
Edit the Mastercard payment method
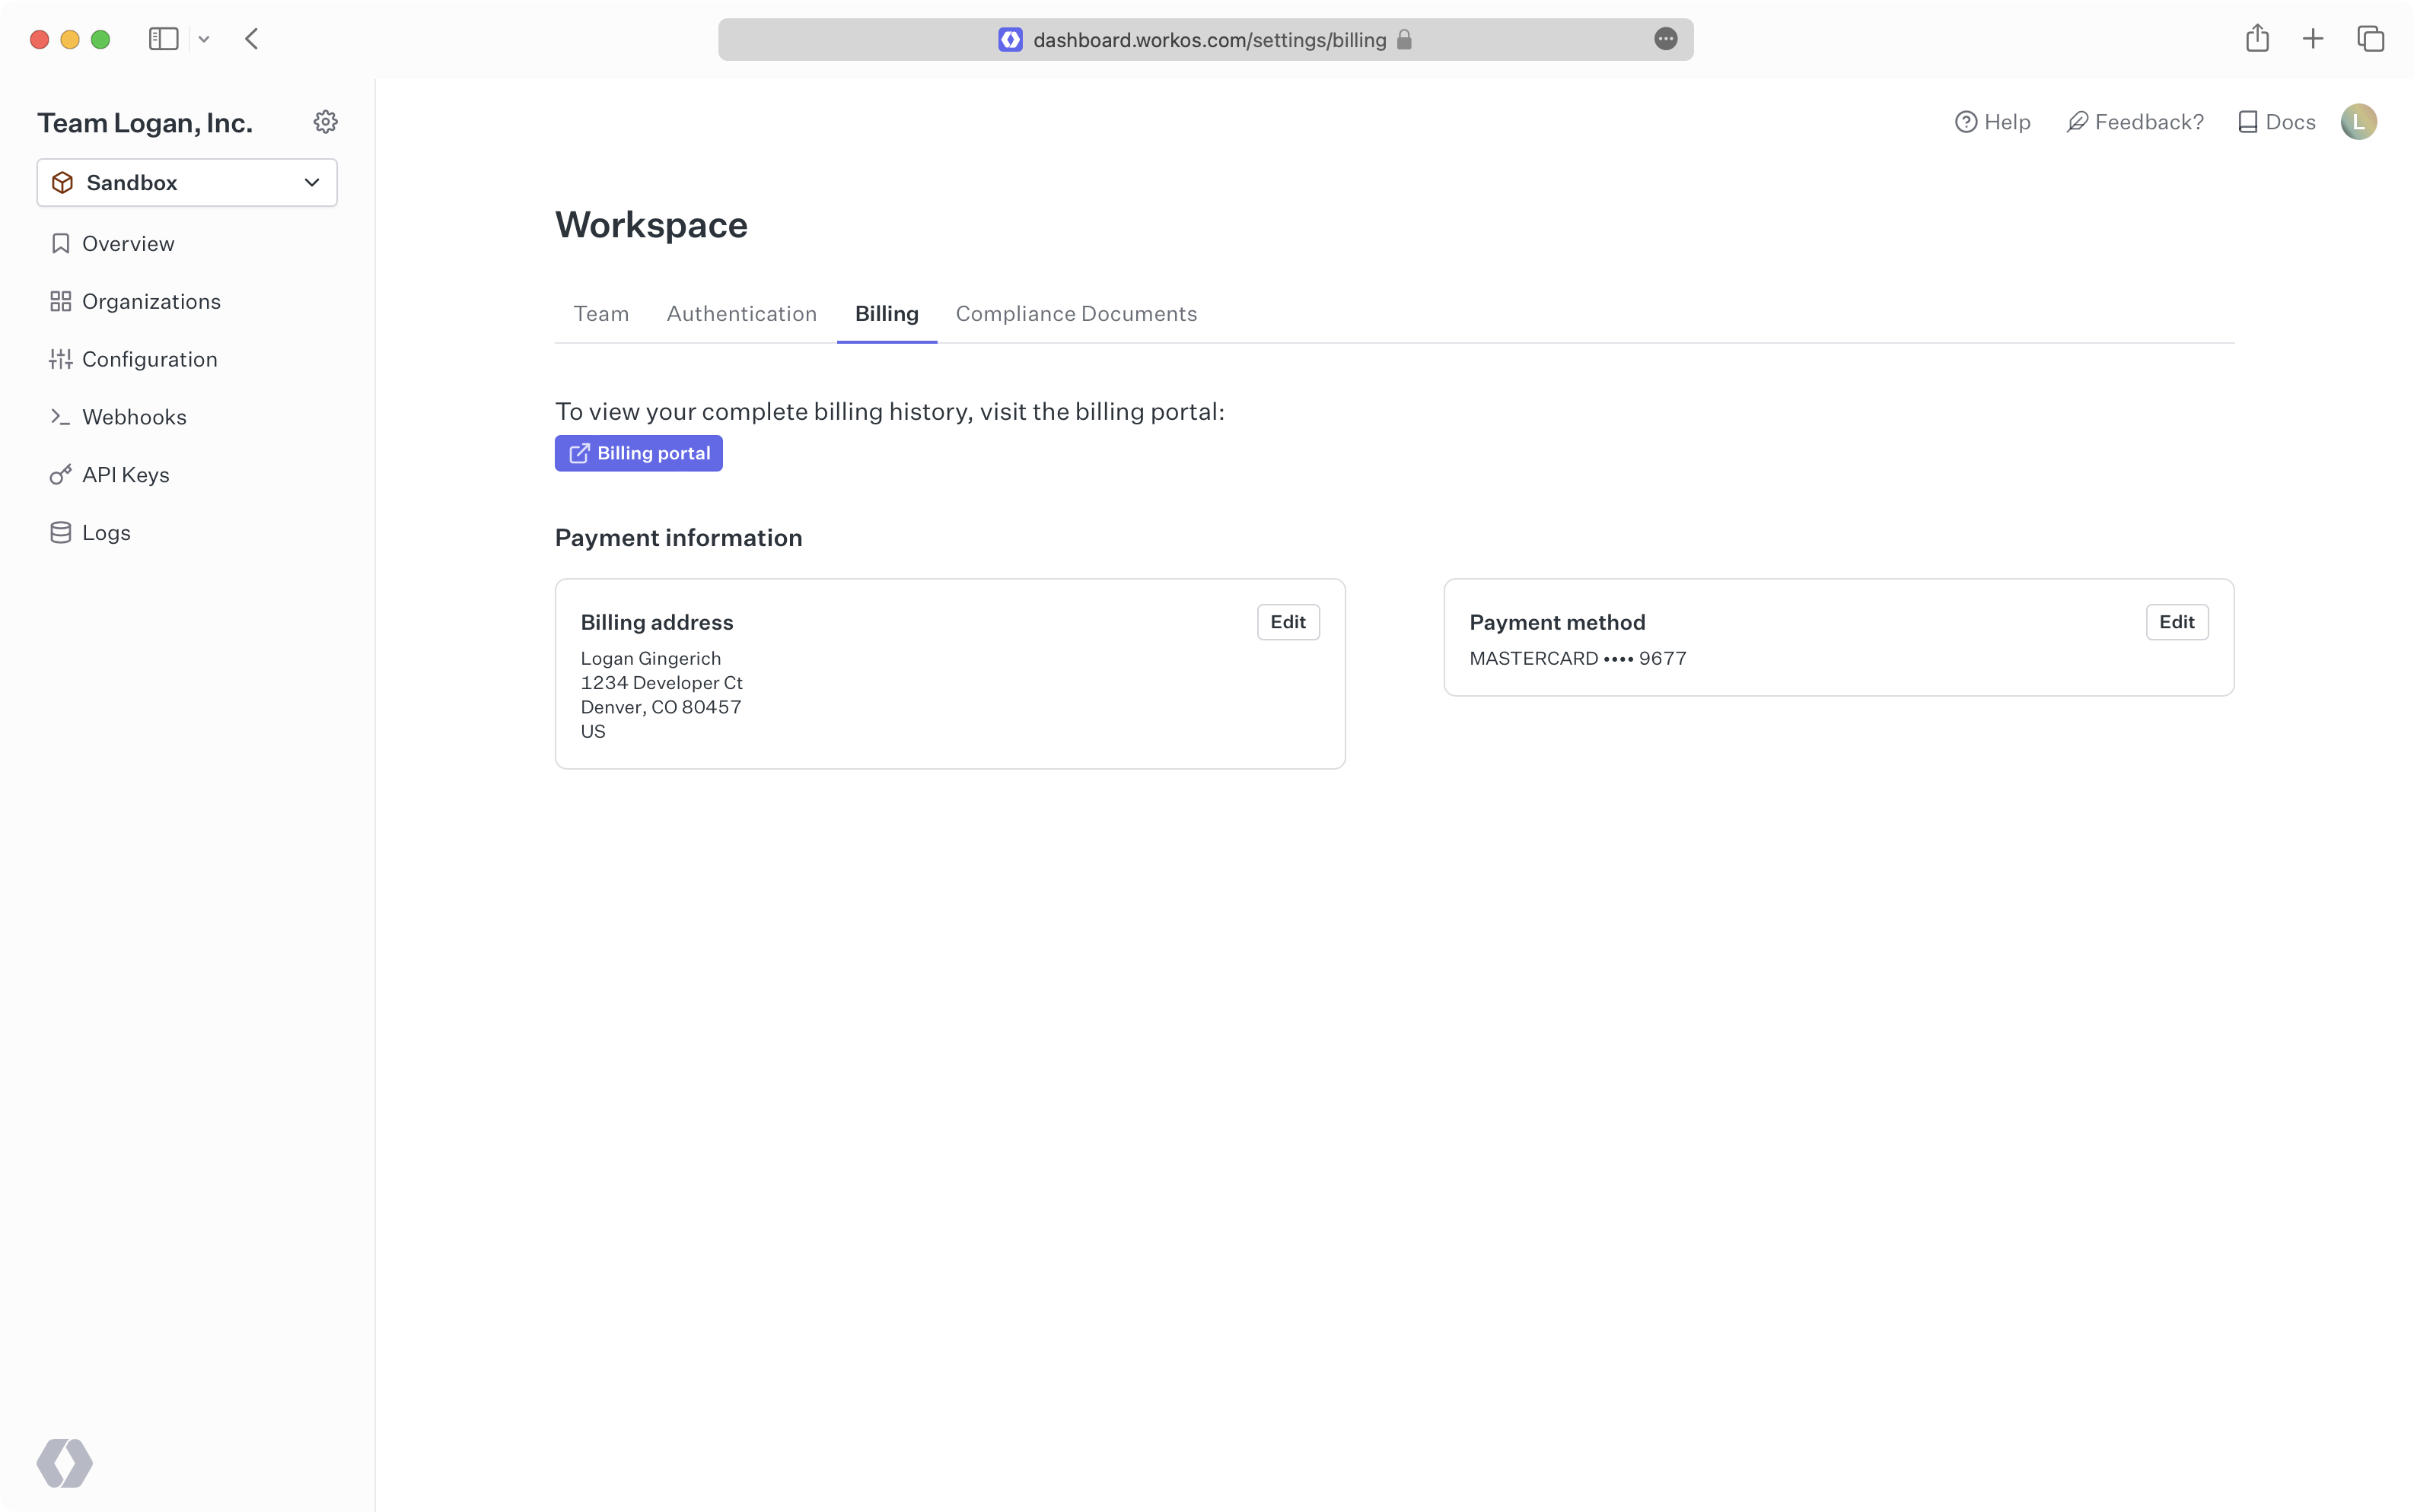coord(2177,622)
